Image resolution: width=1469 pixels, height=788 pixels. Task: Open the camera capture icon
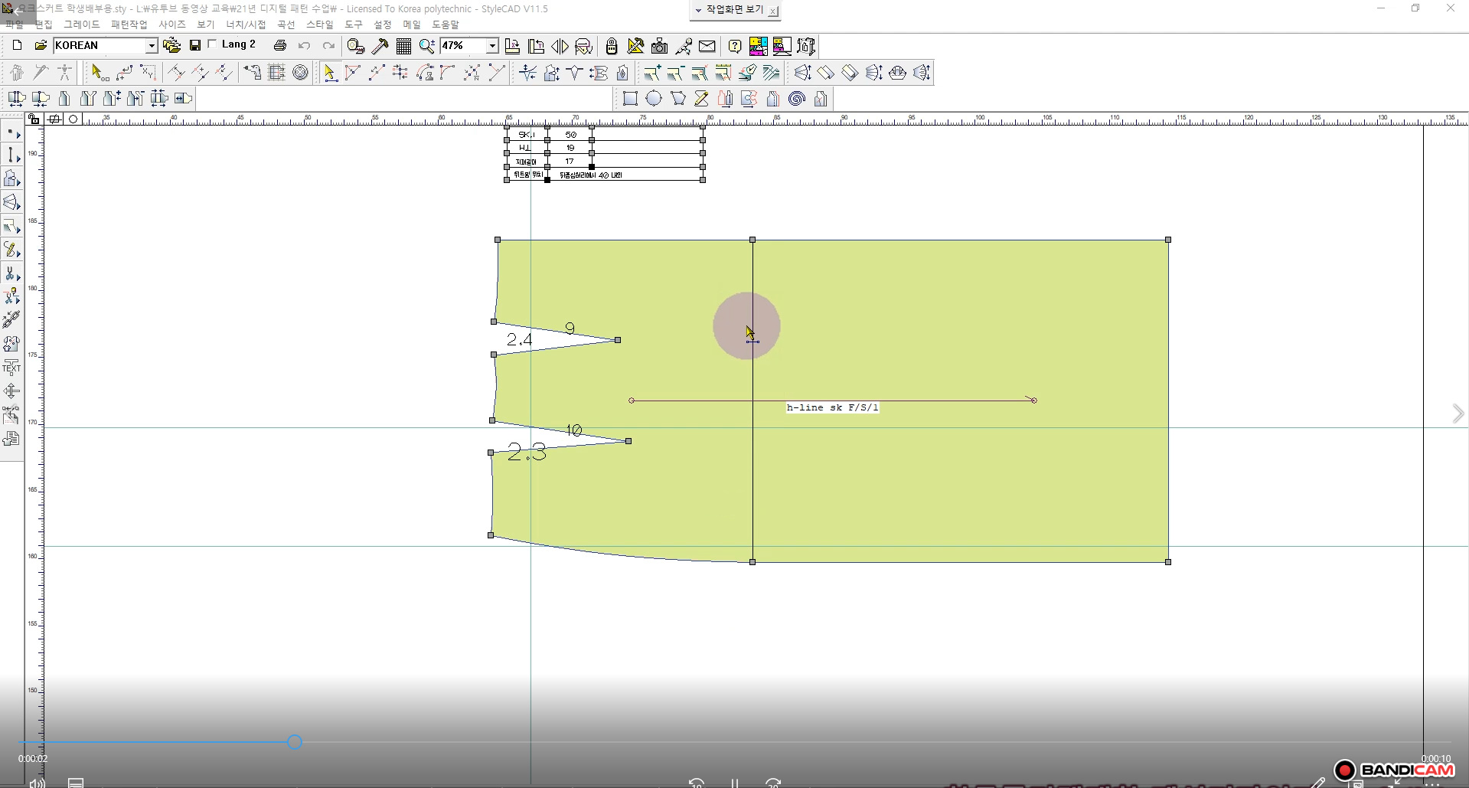[x=659, y=46]
